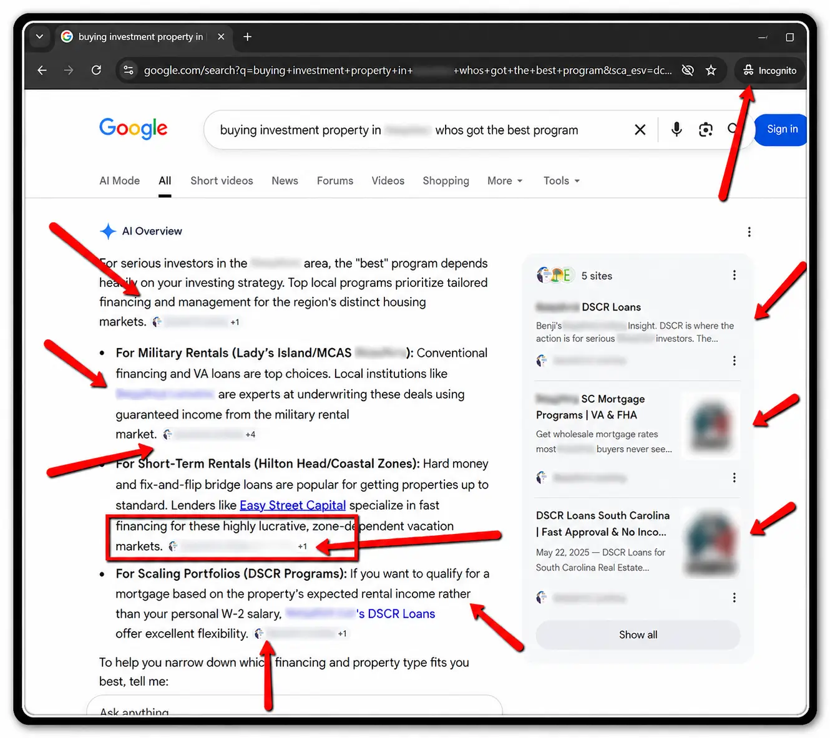Click favicon under SC Mortgage Programs card

pyautogui.click(x=542, y=478)
